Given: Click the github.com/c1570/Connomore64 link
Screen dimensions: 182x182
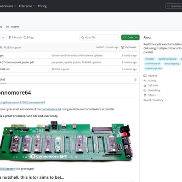Looking at the screenshot, I should tap(23, 102).
